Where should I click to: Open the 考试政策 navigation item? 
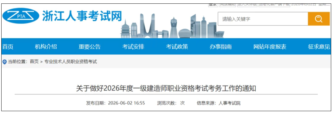click(177, 47)
